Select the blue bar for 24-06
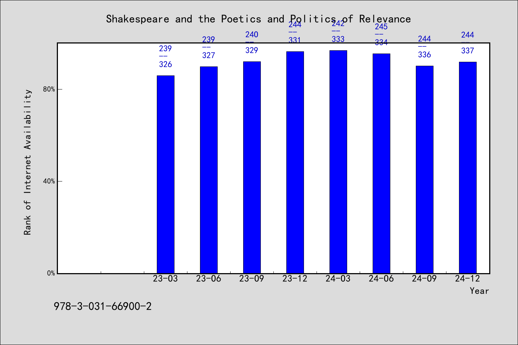This screenshot has height=345, width=518. click(381, 164)
